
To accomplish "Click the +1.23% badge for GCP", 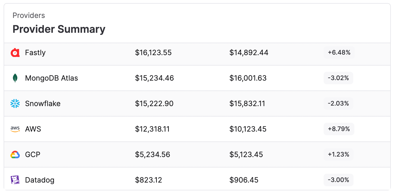I will (x=339, y=154).
